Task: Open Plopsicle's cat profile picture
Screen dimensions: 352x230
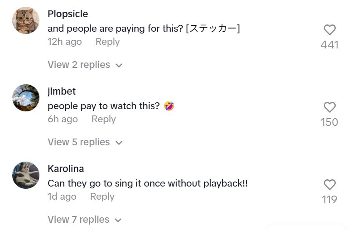Action: [x=26, y=20]
